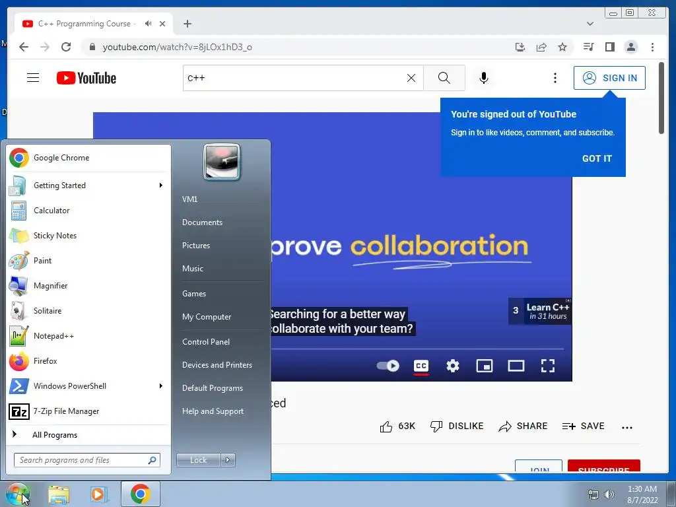Viewport: 676px width, 507px height.
Task: Start voice search with microphone
Action: click(x=484, y=78)
